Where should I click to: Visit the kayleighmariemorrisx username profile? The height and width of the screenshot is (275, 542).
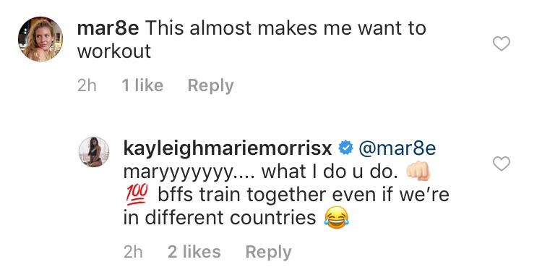click(228, 148)
